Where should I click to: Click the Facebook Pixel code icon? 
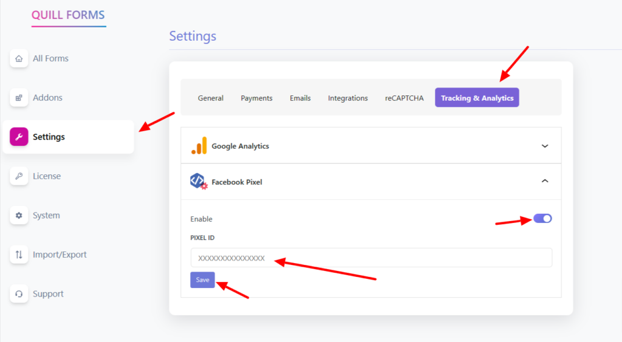199,181
